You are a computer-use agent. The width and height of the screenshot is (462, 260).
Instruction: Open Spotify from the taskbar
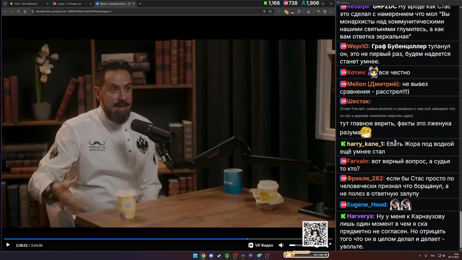tap(227, 256)
